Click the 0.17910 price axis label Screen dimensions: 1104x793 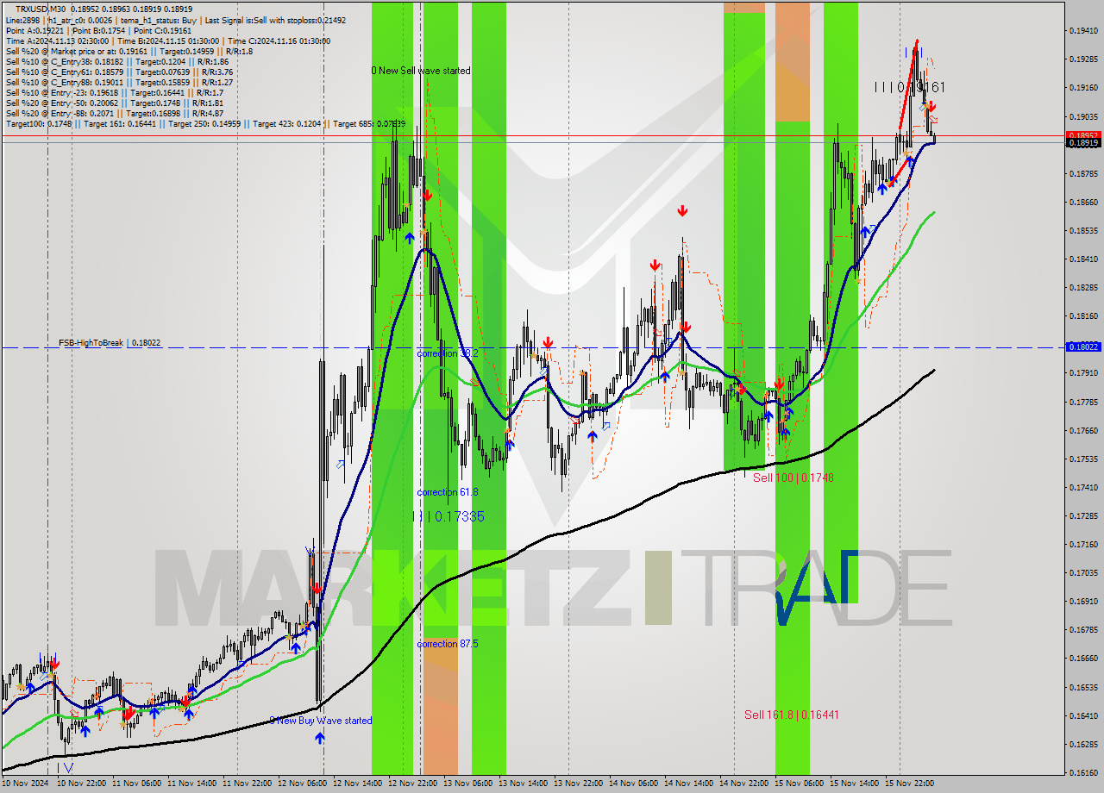pyautogui.click(x=1083, y=373)
